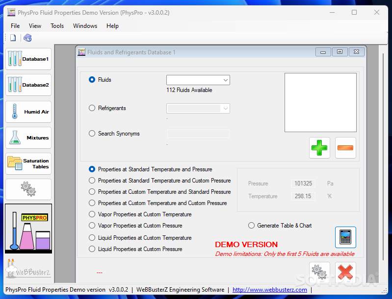Click the Fluids database window icon
This screenshot has width=392, height=299.
(81, 52)
